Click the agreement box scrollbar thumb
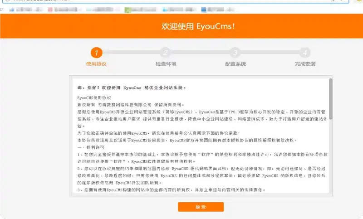The image size is (363, 219). [x=331, y=99]
